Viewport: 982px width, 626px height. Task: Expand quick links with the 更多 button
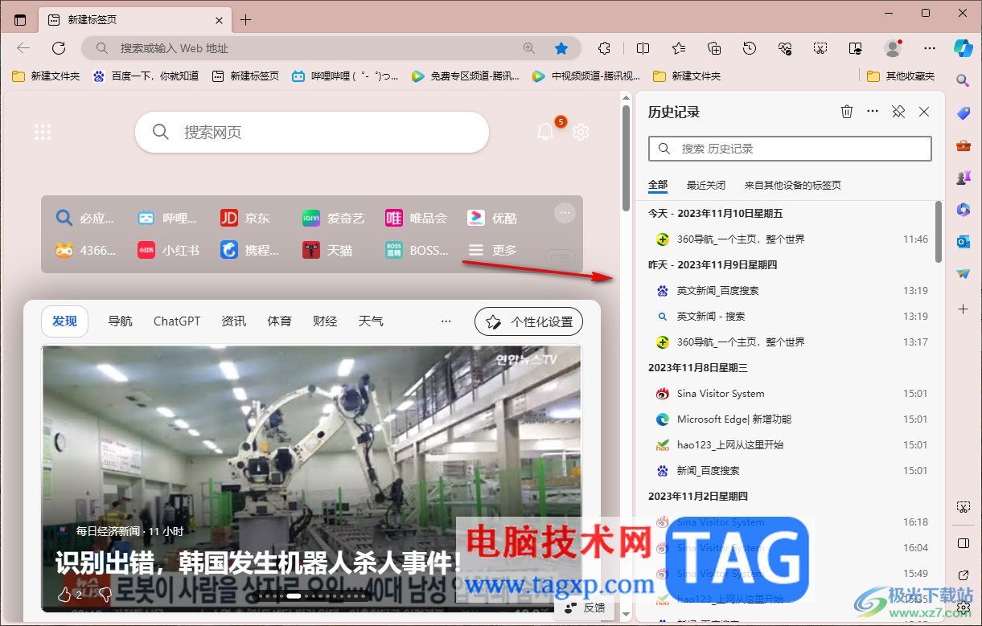pyautogui.click(x=492, y=250)
